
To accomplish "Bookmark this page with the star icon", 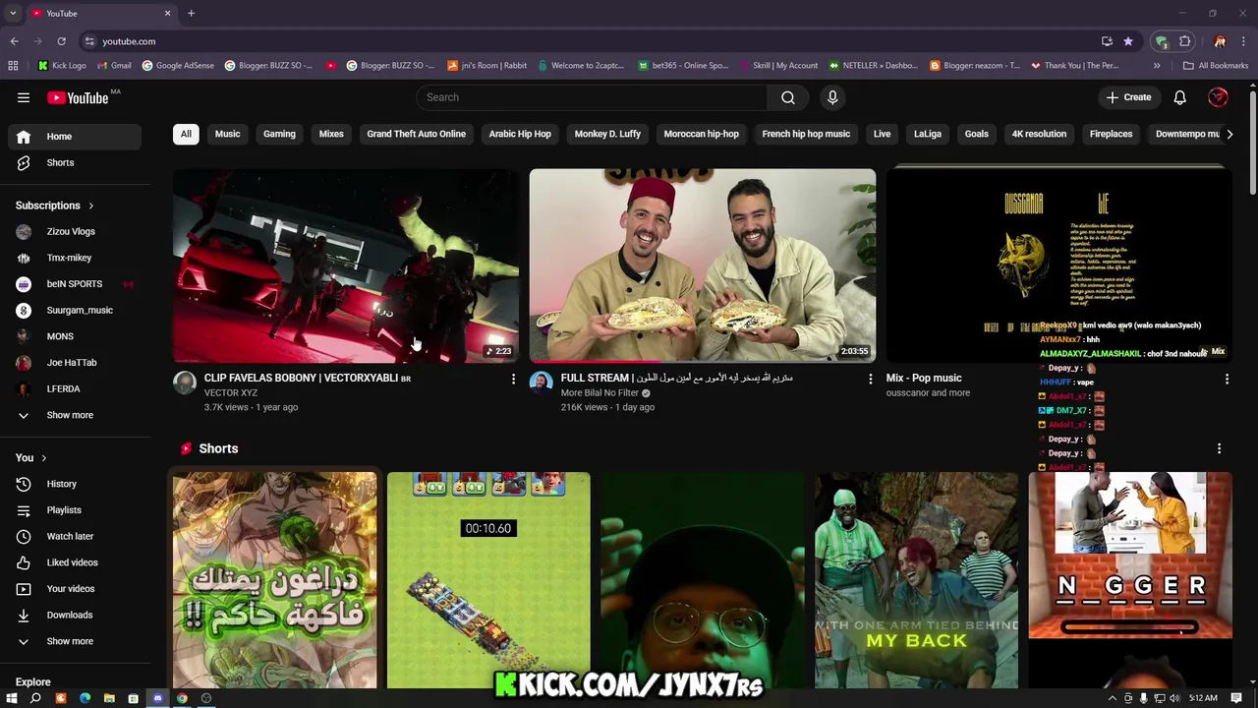I will click(1128, 41).
